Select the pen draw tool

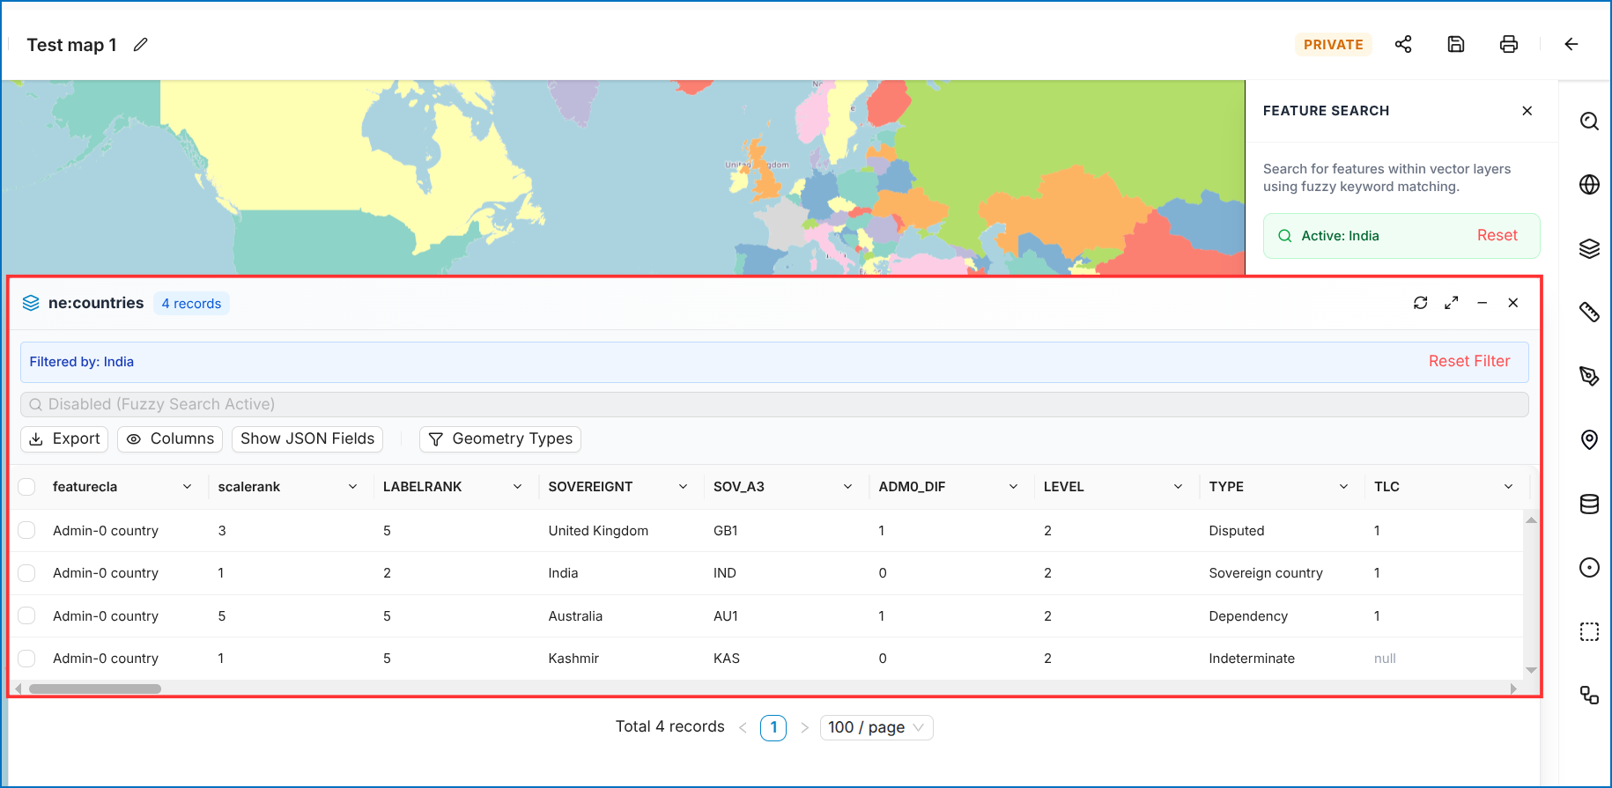tap(1589, 376)
